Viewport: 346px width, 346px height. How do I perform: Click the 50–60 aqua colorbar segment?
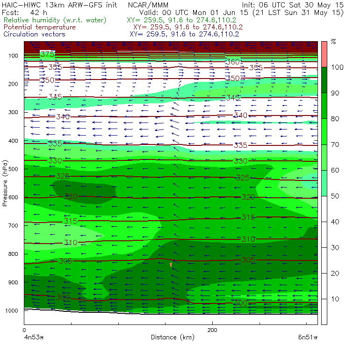click(x=324, y=183)
